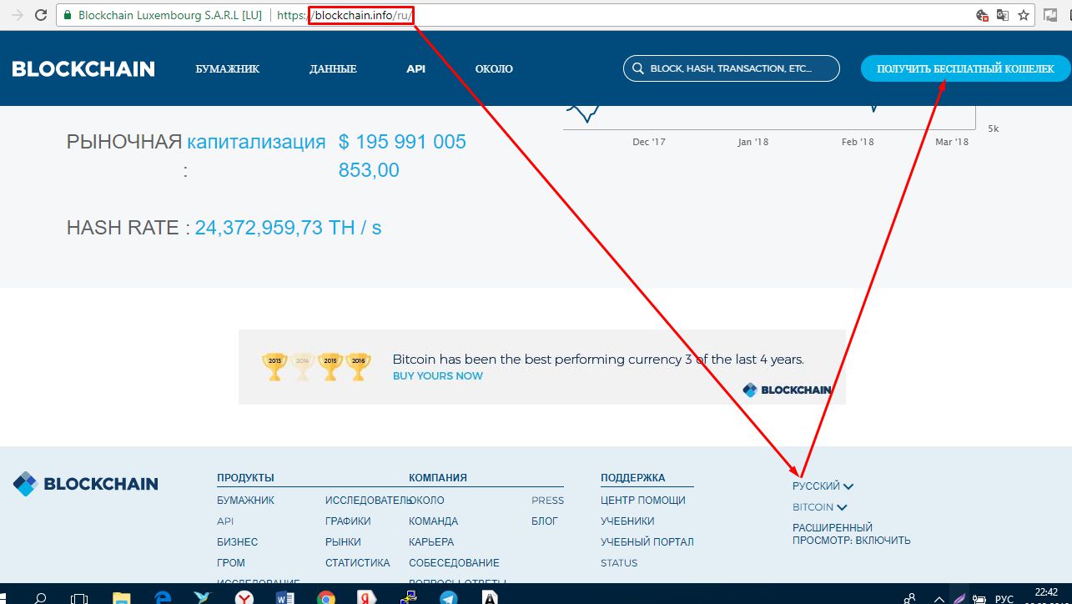
Task: Click the 22:42 system clock
Action: [1045, 593]
